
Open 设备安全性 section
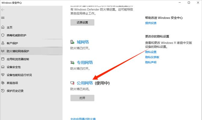[14, 67]
